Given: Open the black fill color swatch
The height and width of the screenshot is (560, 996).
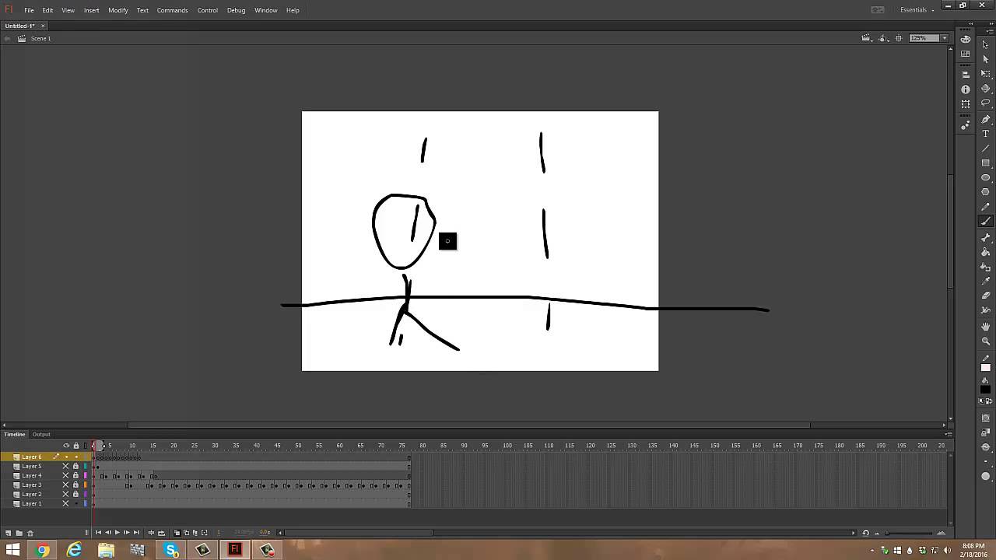Looking at the screenshot, I should [x=985, y=389].
